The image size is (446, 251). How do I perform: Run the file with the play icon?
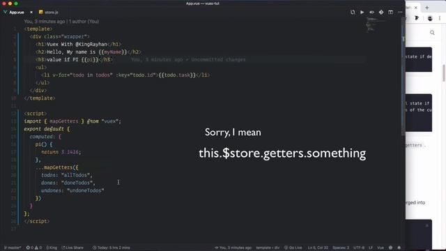tap(362, 13)
